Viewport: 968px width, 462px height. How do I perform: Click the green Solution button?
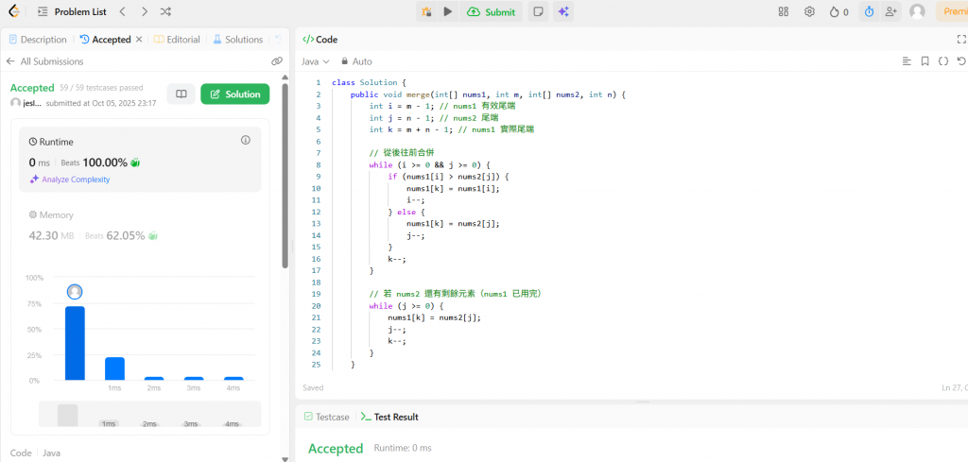235,94
